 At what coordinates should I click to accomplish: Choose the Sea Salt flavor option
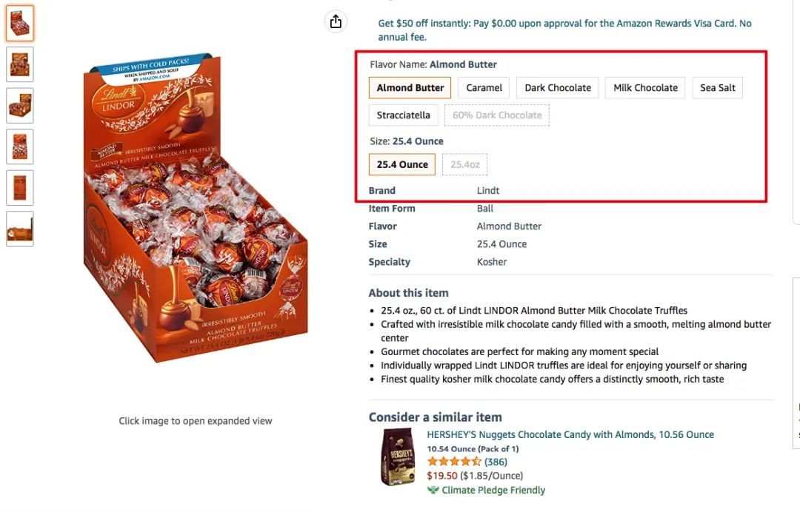point(718,87)
